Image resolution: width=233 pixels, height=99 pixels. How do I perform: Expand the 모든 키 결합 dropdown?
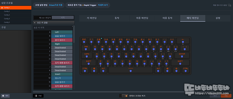point(54,23)
